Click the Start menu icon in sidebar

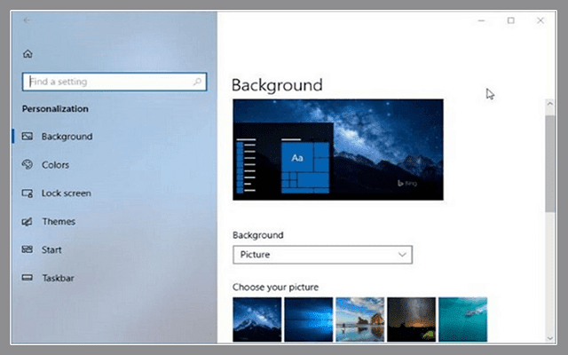coord(27,250)
